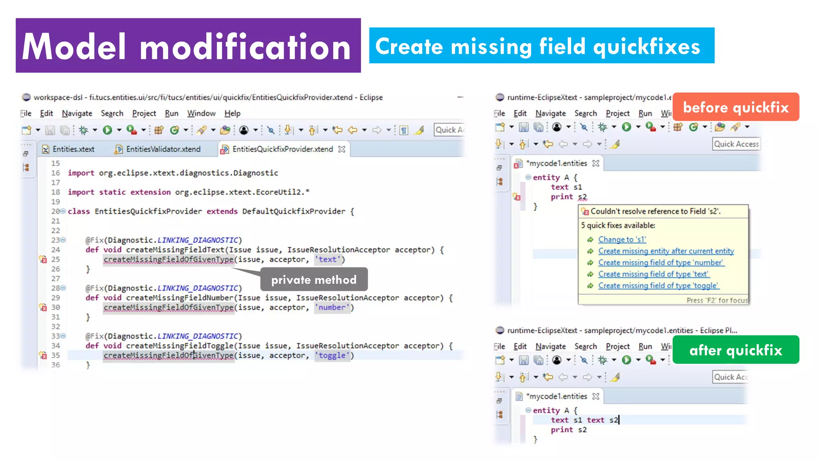Collapse method fold marker on line 28
This screenshot has height=461, width=819.
pos(63,288)
